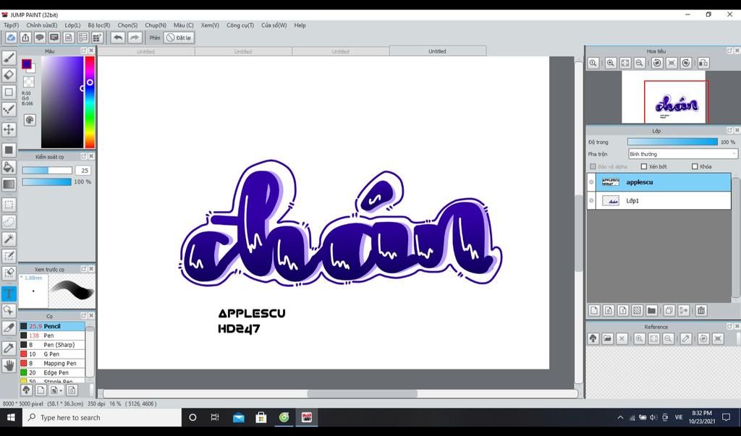Viewport: 741px width, 436px height.
Task: Select the Edge Pen brush
Action: (x=52, y=372)
